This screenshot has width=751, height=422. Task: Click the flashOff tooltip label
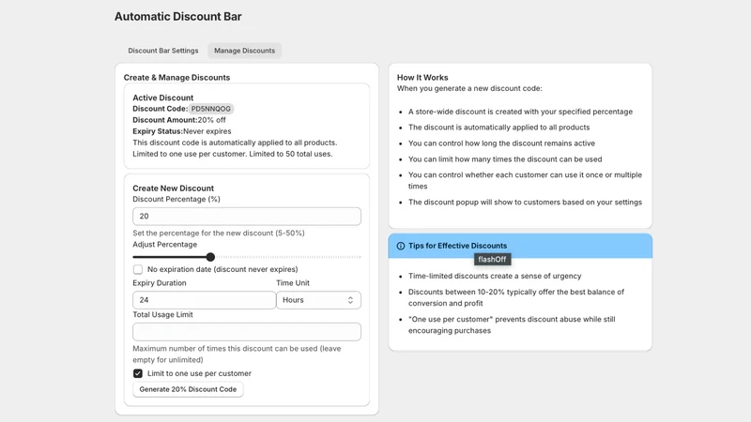click(x=492, y=260)
